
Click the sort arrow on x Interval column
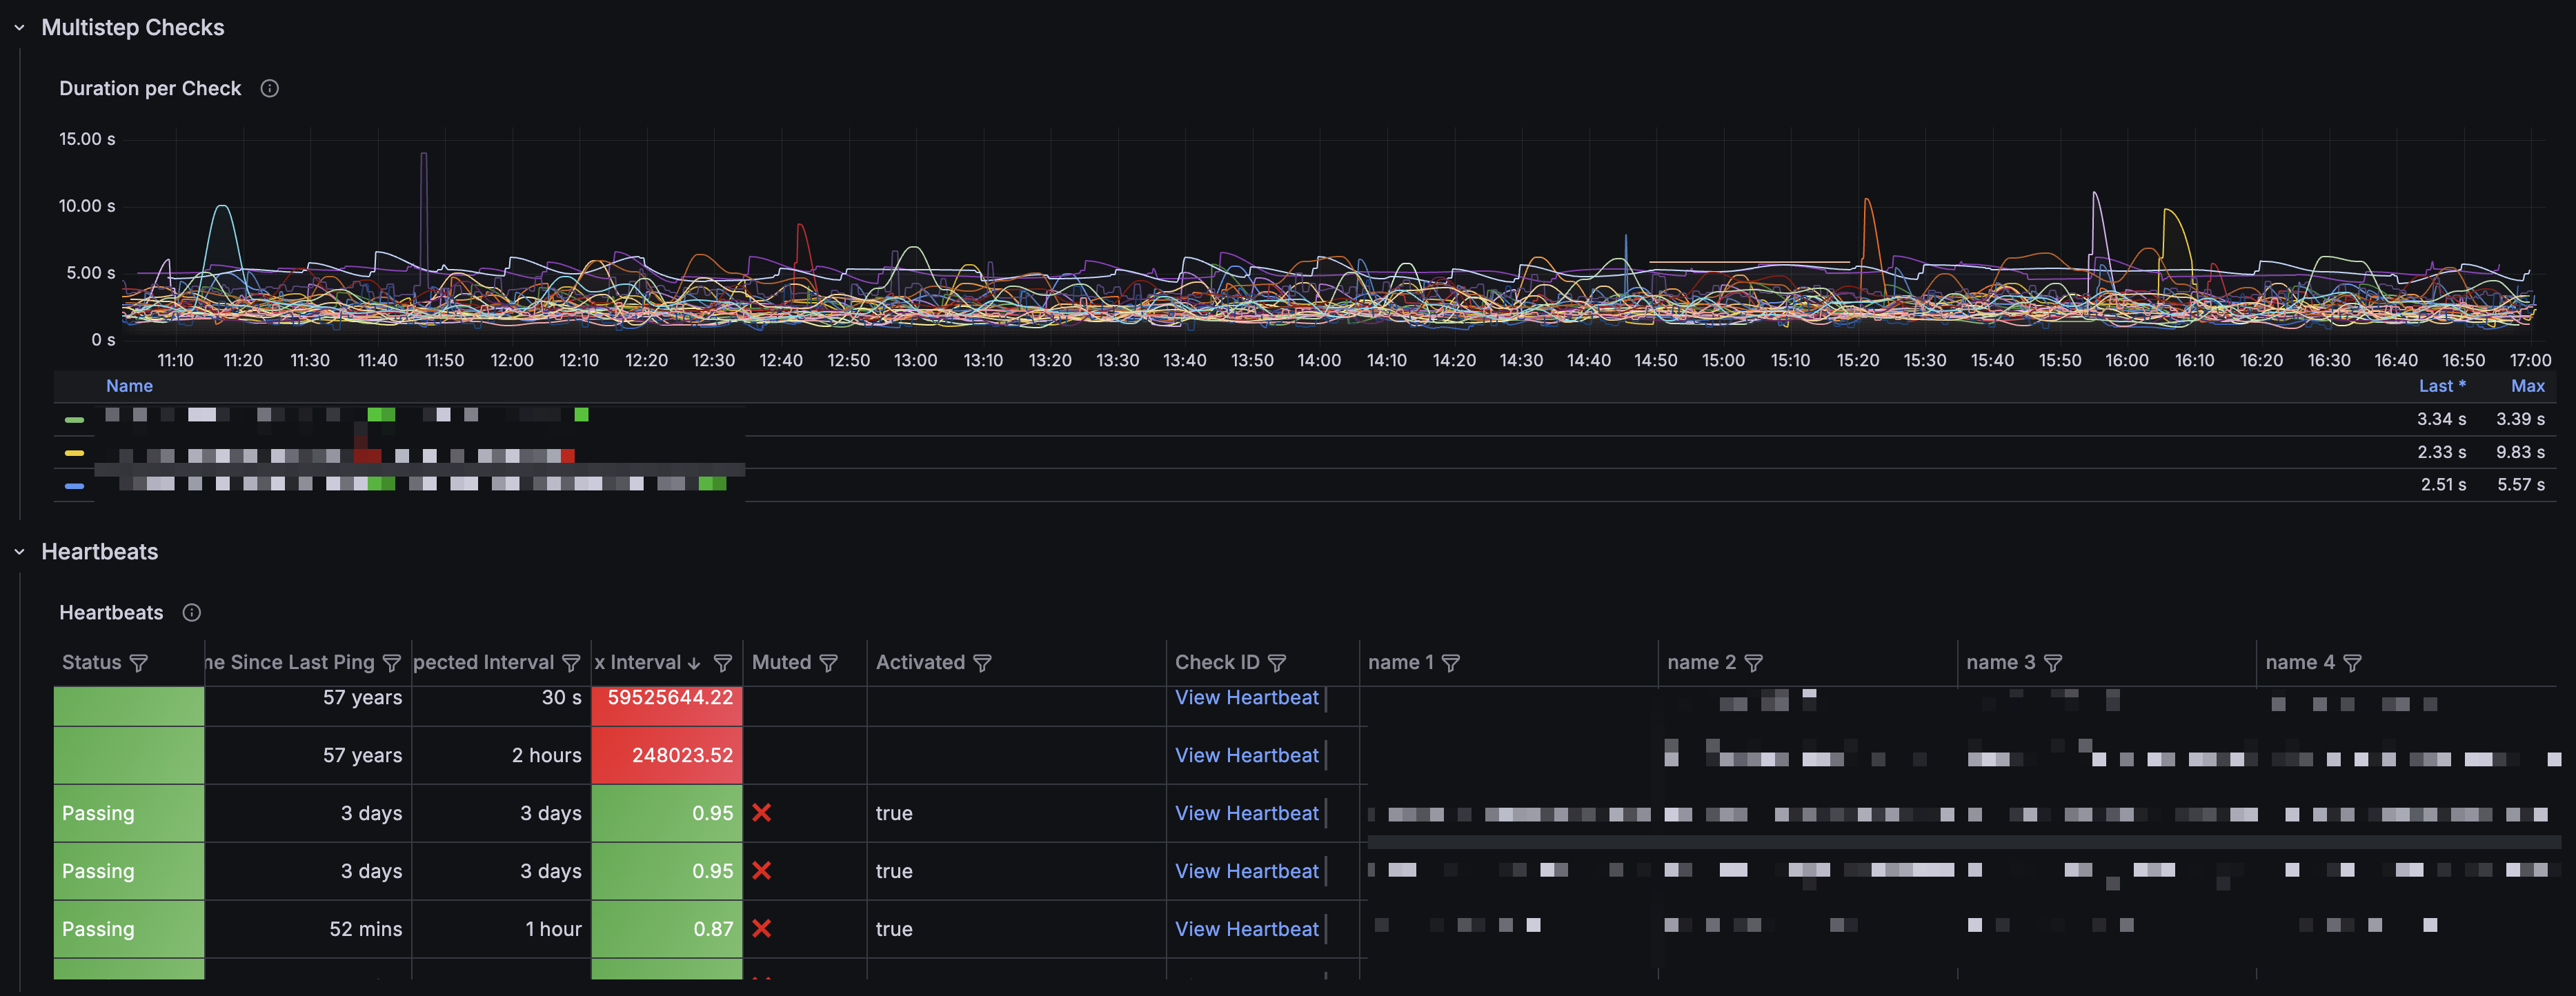tap(694, 663)
